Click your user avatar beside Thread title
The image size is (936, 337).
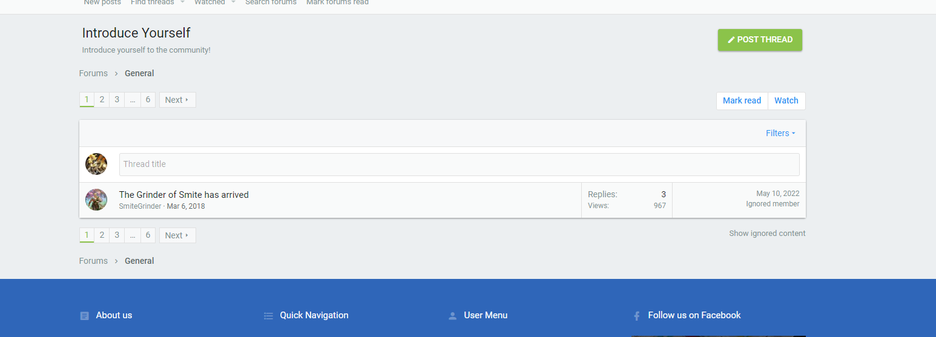pyautogui.click(x=96, y=164)
